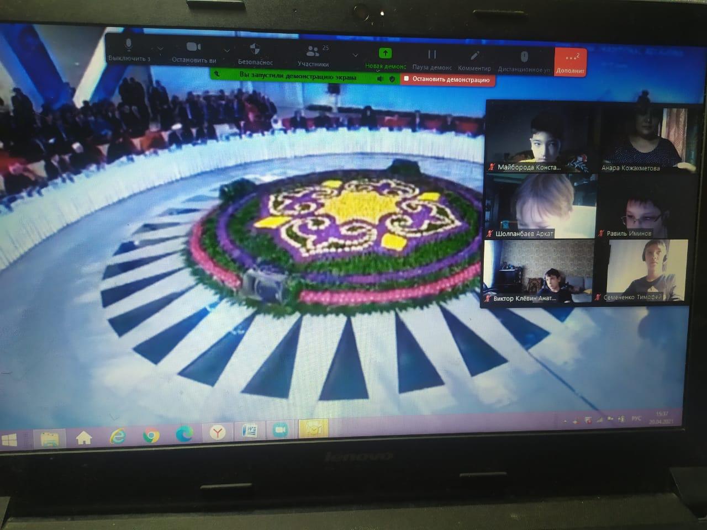The image size is (707, 530).
Task: Click the РУС language indicator in tray
Action: click(636, 418)
